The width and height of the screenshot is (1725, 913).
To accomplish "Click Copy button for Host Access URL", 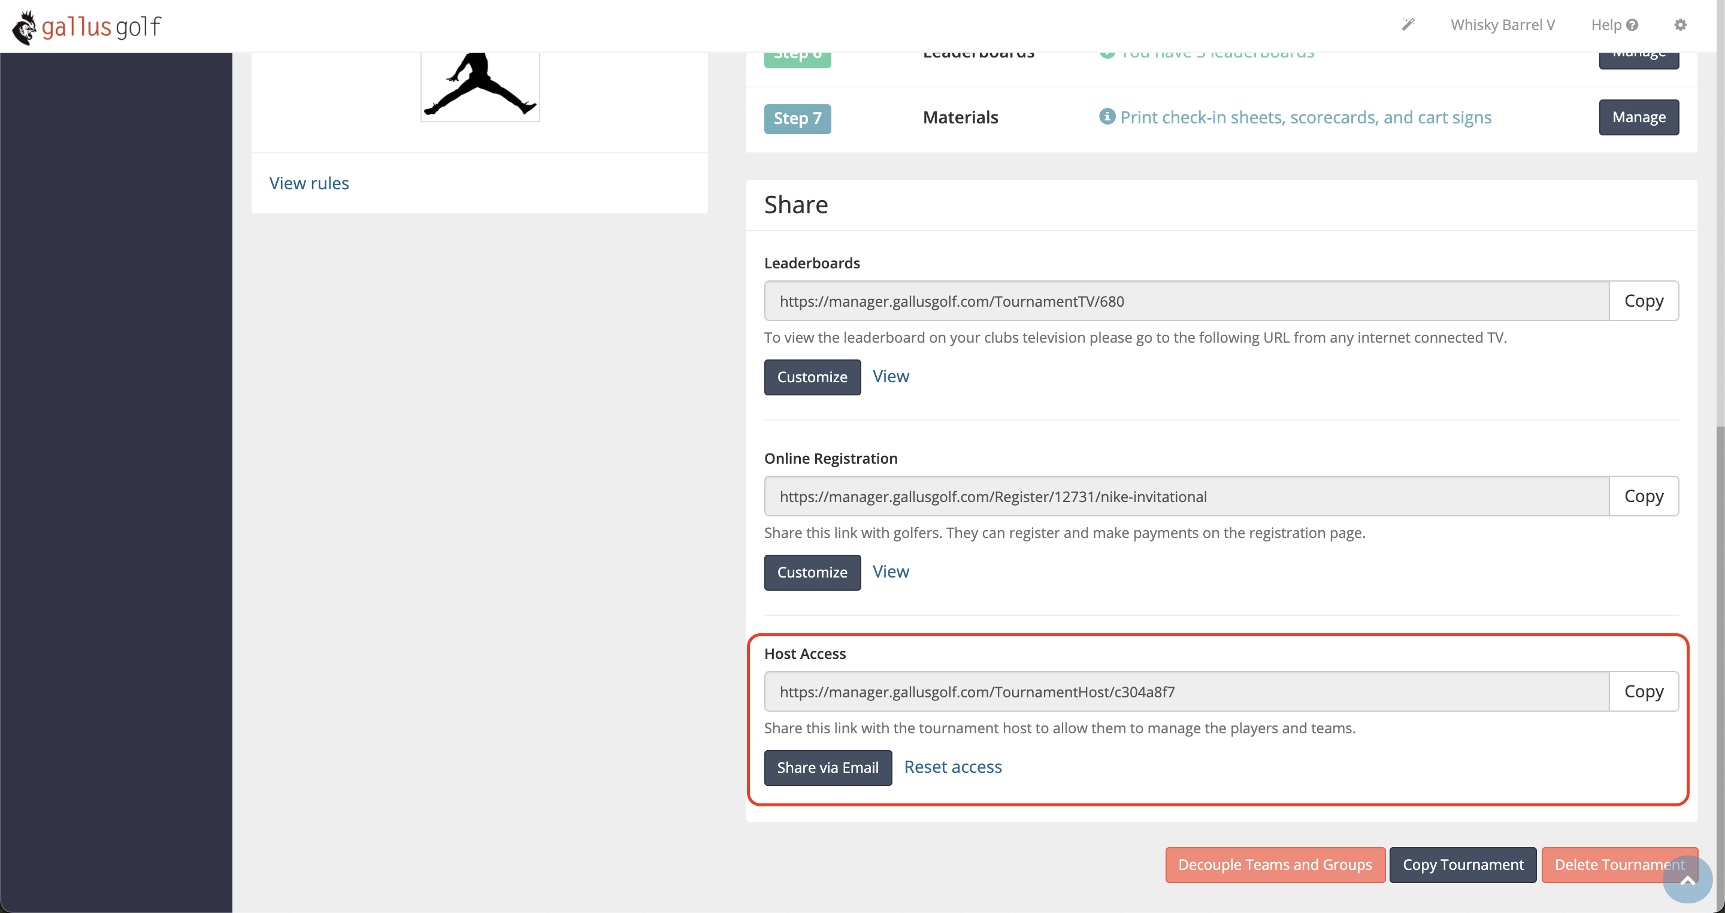I will coord(1643,691).
